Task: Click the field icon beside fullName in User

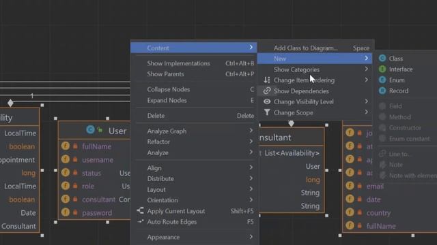Action: coord(66,146)
